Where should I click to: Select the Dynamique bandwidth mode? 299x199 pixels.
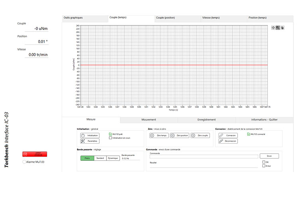tap(113, 158)
